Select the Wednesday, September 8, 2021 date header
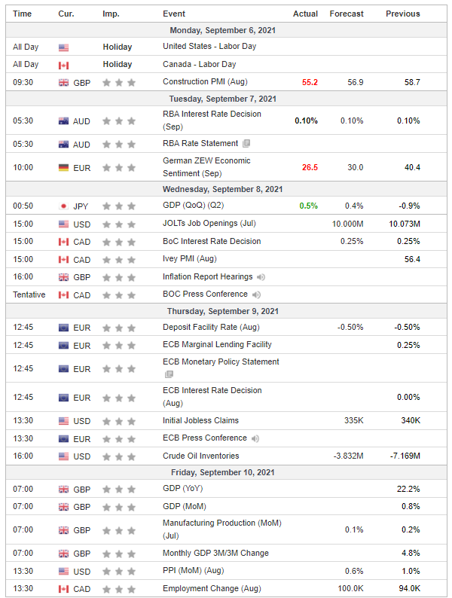This screenshot has width=452, height=598. tap(223, 189)
